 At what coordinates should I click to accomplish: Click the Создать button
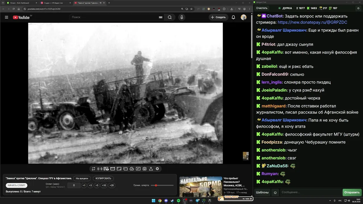(x=218, y=17)
